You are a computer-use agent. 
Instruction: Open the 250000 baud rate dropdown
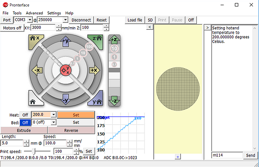point(66,20)
